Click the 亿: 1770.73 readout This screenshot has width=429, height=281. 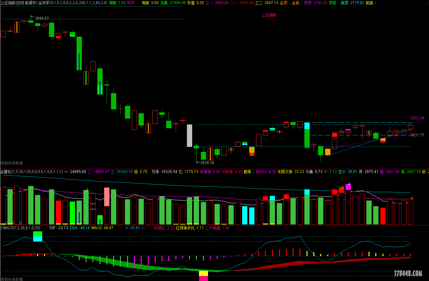188,172
